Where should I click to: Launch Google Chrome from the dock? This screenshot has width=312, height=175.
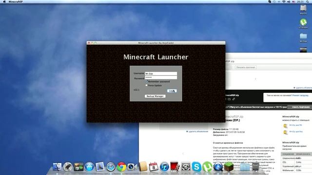121,167
